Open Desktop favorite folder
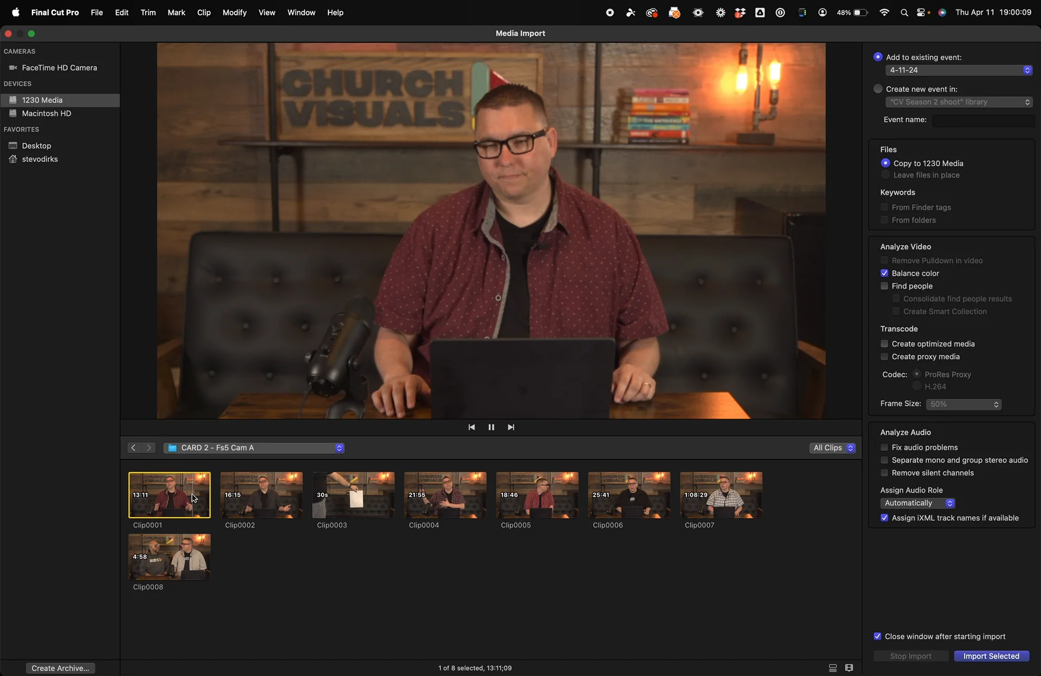Viewport: 1041px width, 676px height. pos(60,146)
